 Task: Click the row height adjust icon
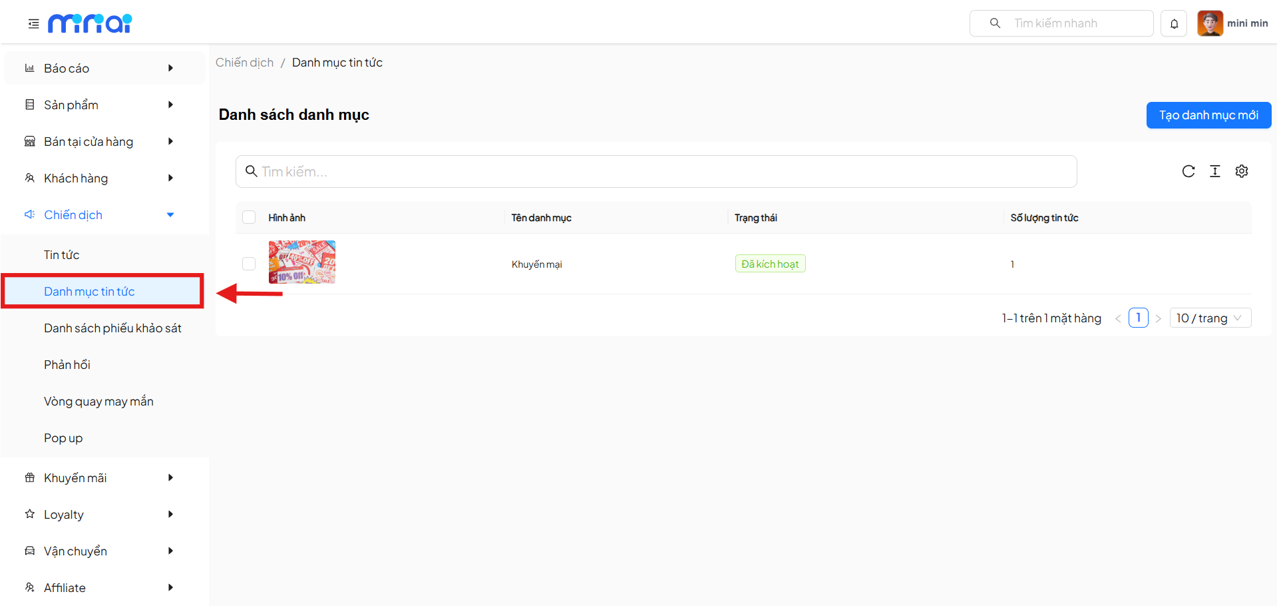point(1214,171)
